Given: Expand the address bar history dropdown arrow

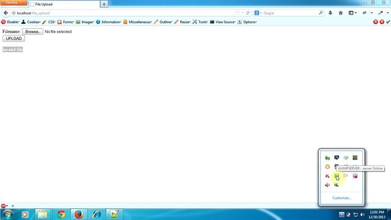Looking at the screenshot, I should pyautogui.click(x=243, y=13).
